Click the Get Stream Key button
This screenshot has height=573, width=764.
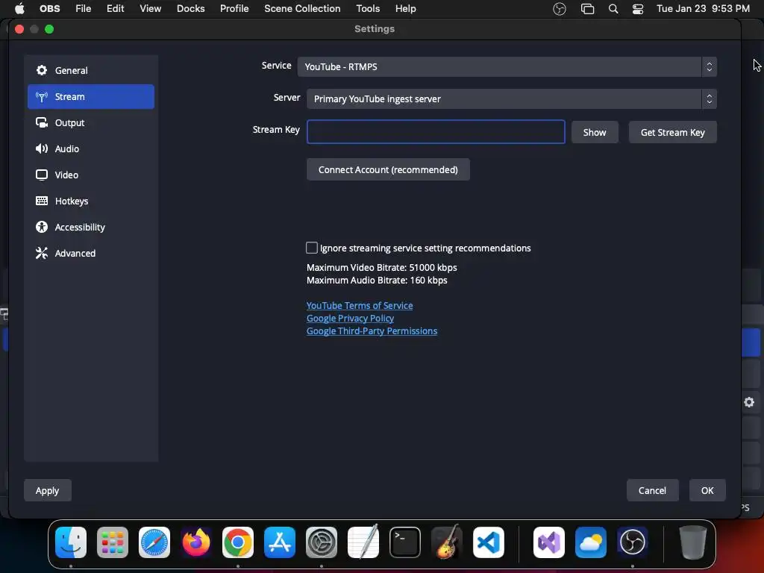[672, 133]
